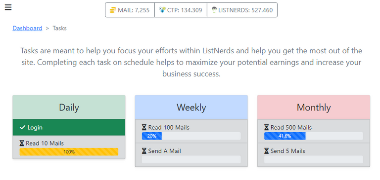This screenshot has width=380, height=180.
Task: Select the green Login completed task row
Action: pos(69,127)
